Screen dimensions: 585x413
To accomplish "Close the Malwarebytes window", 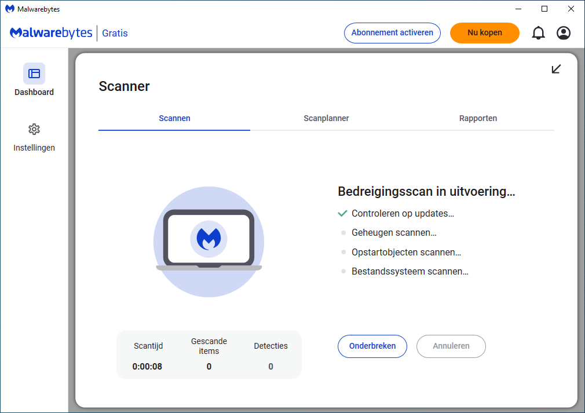I will pyautogui.click(x=571, y=9).
